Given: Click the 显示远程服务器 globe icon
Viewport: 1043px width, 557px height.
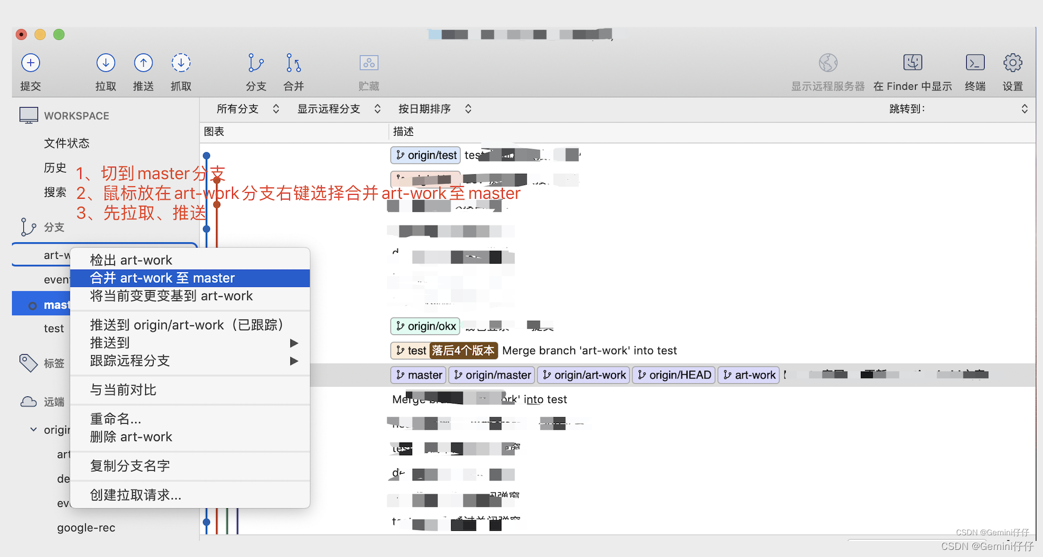Looking at the screenshot, I should [x=828, y=62].
